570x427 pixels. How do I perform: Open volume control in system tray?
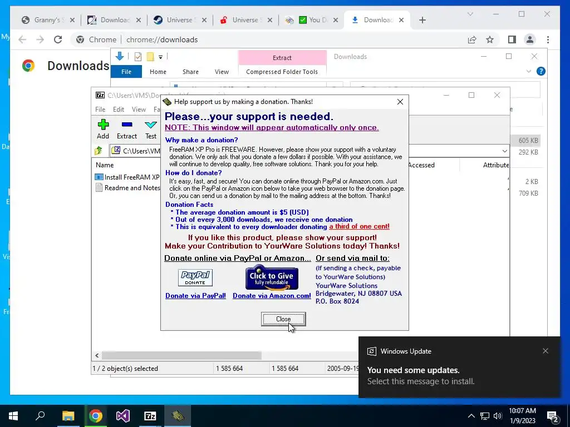[x=497, y=416]
